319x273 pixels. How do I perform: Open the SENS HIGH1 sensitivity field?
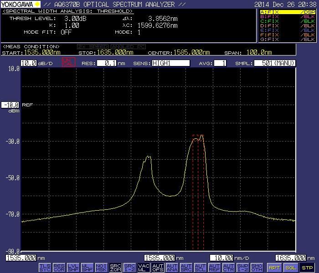170,63
